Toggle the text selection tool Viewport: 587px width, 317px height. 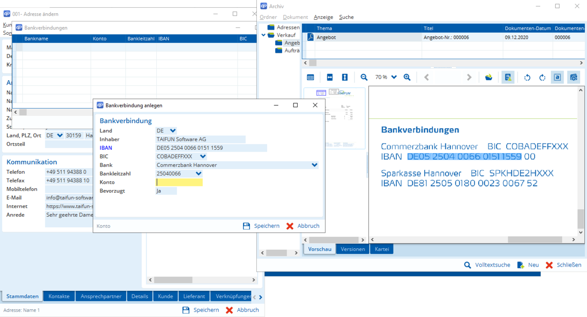[557, 77]
